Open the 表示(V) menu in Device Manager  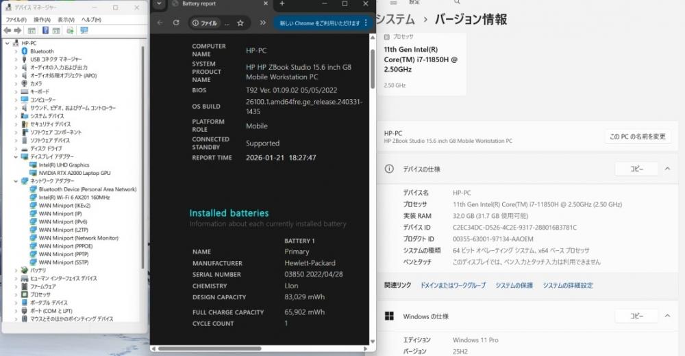coord(66,20)
